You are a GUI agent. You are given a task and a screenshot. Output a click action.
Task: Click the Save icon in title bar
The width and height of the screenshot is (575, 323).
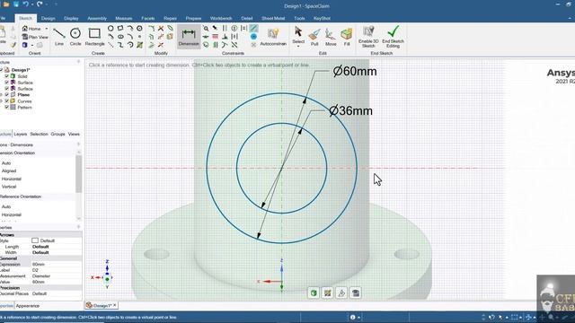16,4
